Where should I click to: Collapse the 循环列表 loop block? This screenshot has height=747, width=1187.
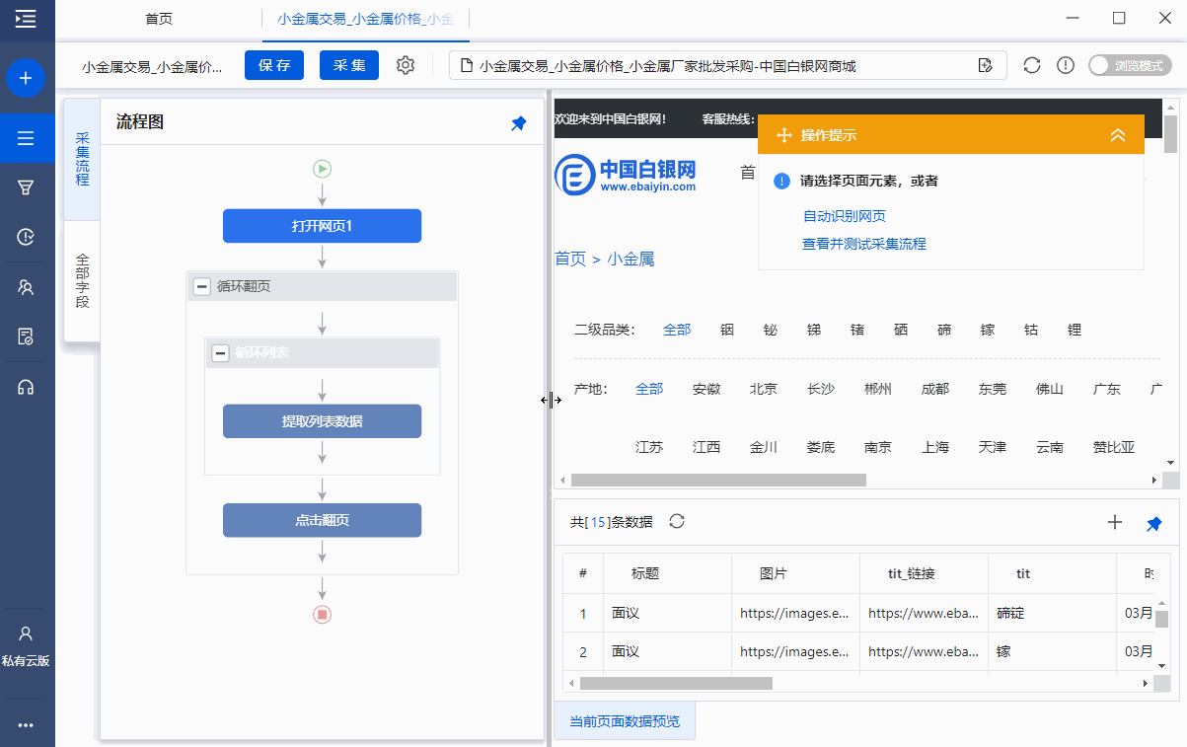[221, 353]
